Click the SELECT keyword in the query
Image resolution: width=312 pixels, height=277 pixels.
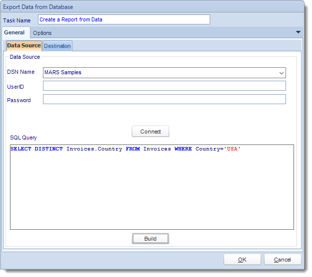(21, 149)
